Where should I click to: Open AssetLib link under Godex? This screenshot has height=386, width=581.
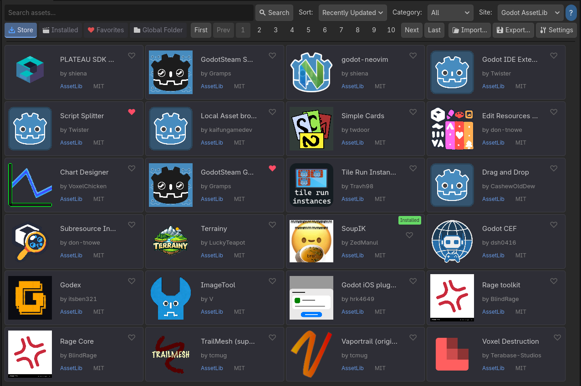(x=71, y=312)
